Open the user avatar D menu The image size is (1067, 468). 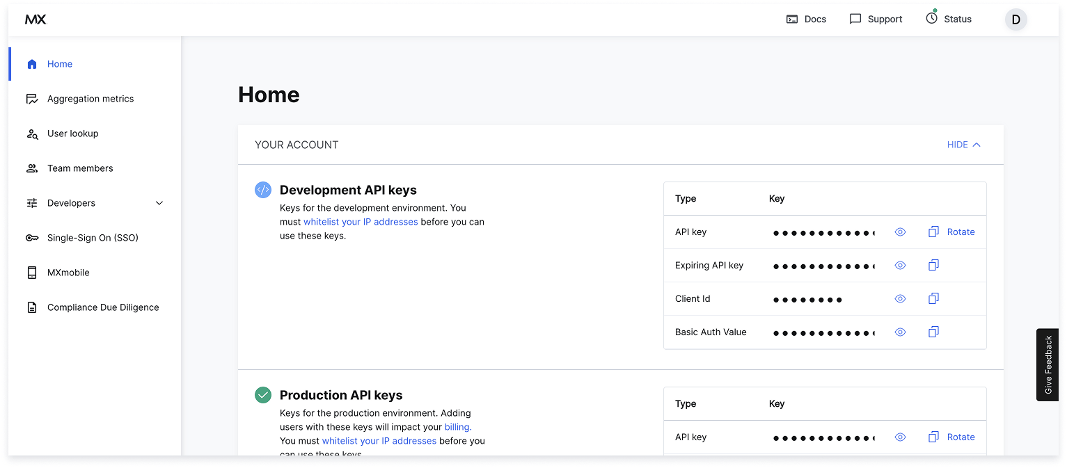[1015, 19]
